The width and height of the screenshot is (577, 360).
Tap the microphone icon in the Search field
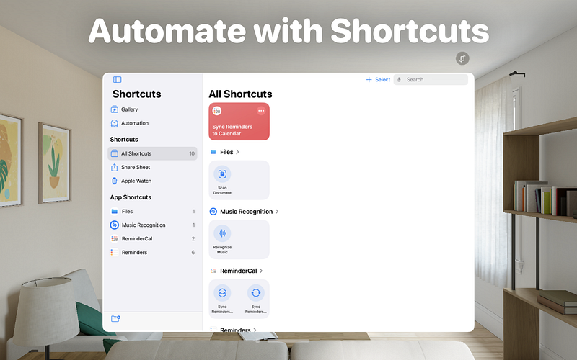(x=399, y=80)
